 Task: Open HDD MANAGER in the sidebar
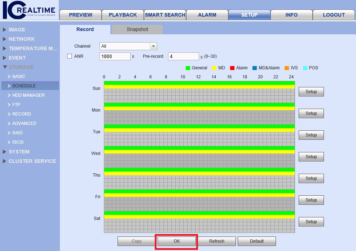(28, 95)
